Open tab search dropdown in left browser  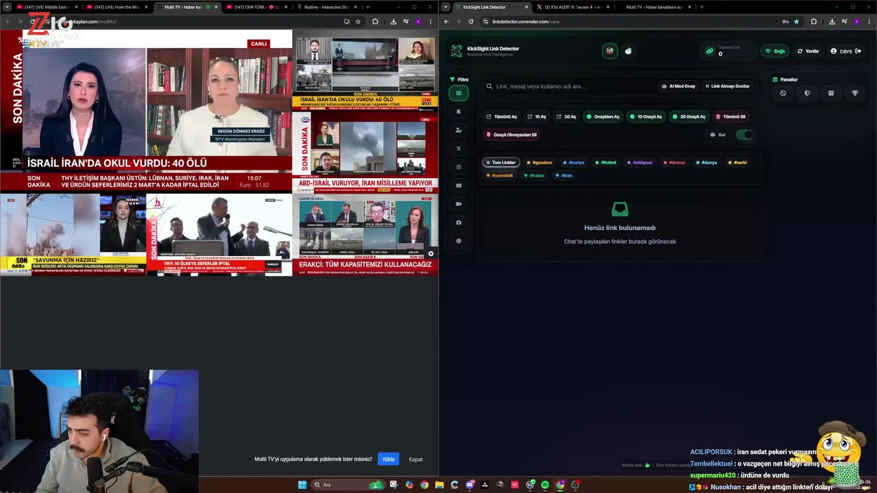point(7,7)
